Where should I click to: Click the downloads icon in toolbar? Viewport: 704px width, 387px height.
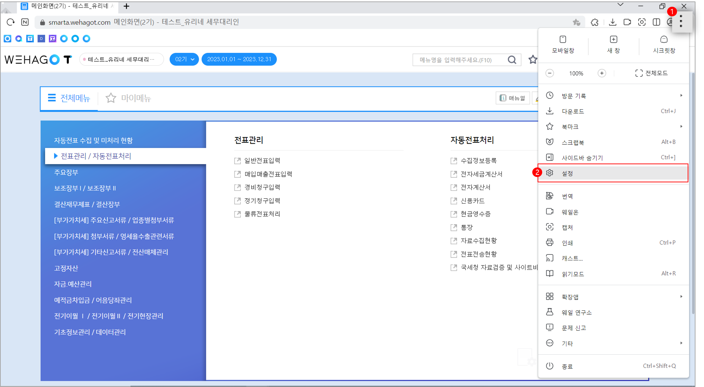tap(612, 22)
